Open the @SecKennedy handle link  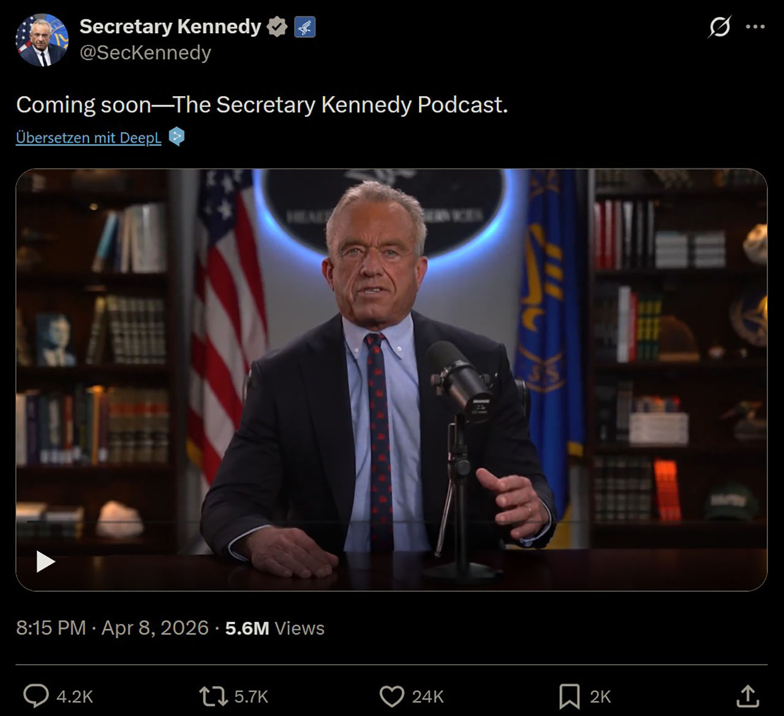pos(145,53)
